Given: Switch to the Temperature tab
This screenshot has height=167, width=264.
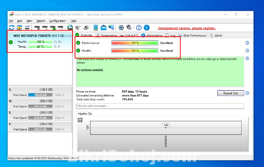Looking at the screenshot, I should (107, 35).
